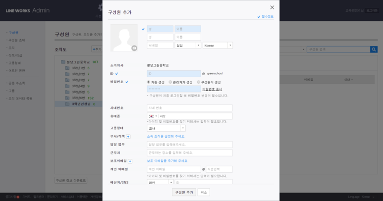Click the profile photo placeholder

(x=124, y=38)
